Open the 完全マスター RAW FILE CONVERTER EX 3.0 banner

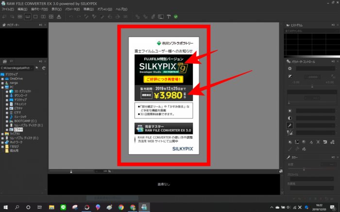pyautogui.click(x=164, y=129)
